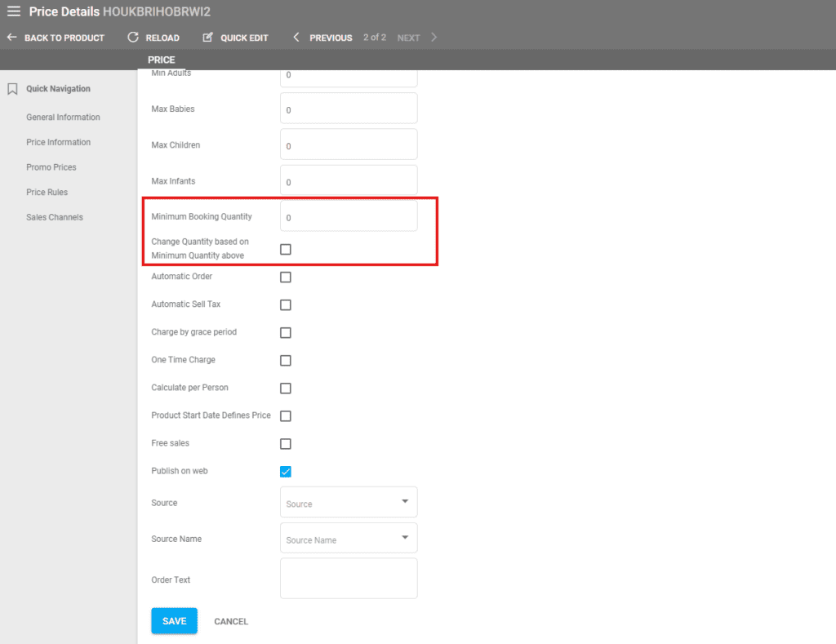Click the Previous chevron icon
The height and width of the screenshot is (644, 836).
point(296,38)
